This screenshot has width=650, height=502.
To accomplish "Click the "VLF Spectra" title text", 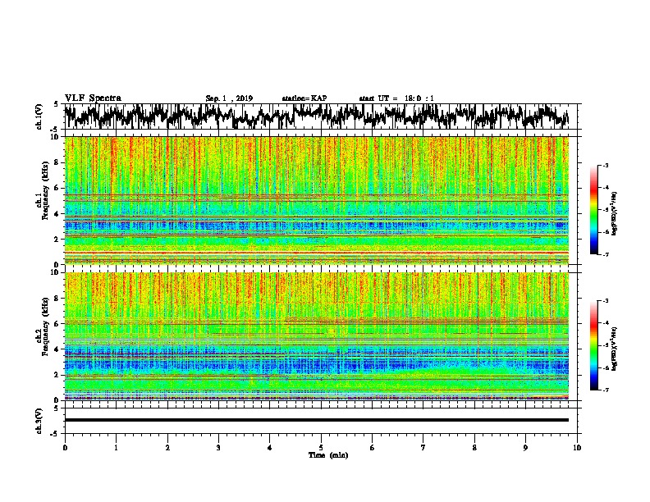I will 93,98.
